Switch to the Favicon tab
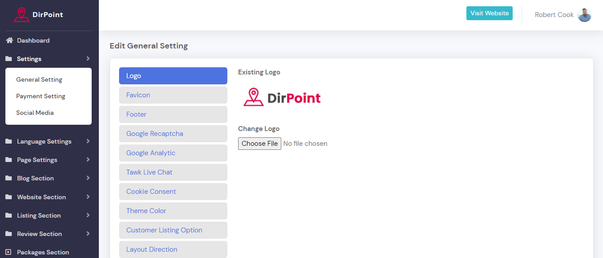603x258 pixels. (173, 95)
